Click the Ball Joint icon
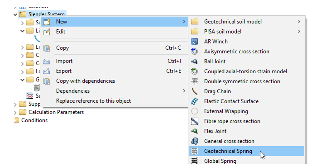Viewport: 311px width, 167px height. [x=195, y=62]
